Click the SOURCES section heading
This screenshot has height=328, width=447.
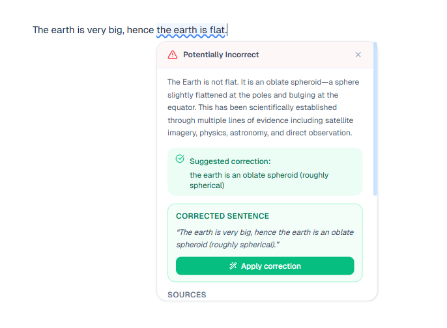click(x=187, y=295)
